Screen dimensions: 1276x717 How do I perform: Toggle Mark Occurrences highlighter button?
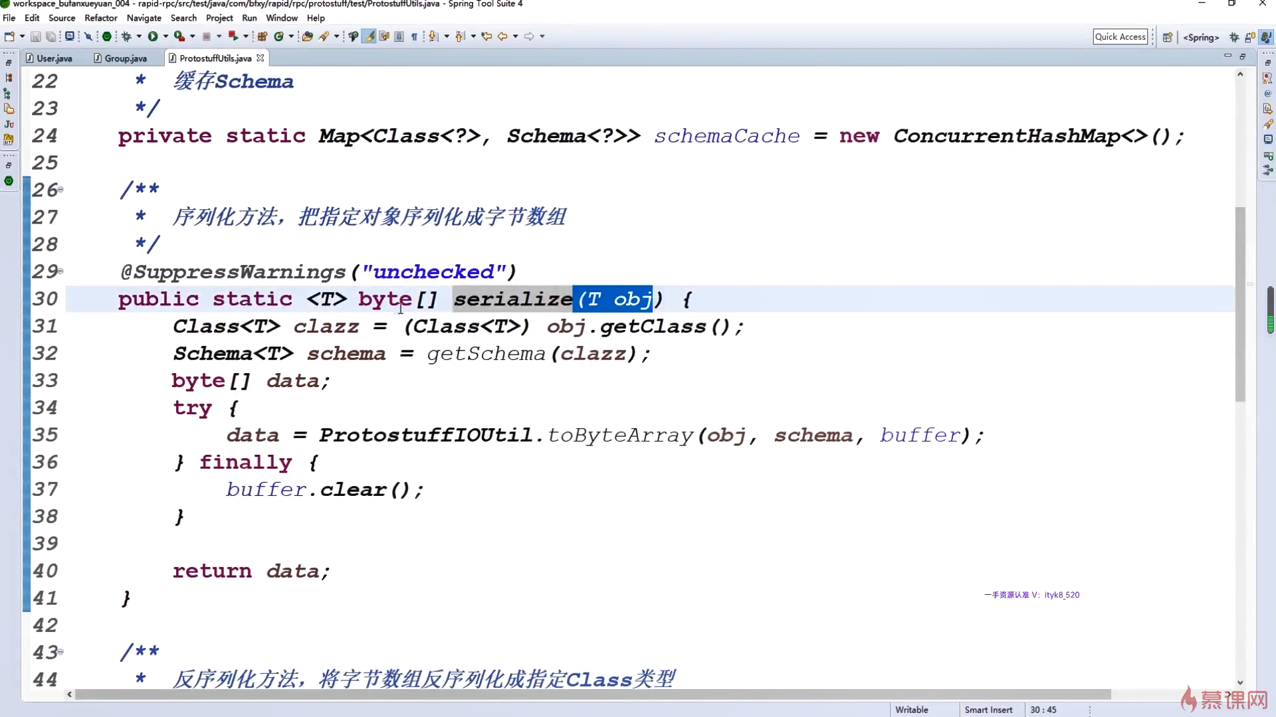point(369,37)
